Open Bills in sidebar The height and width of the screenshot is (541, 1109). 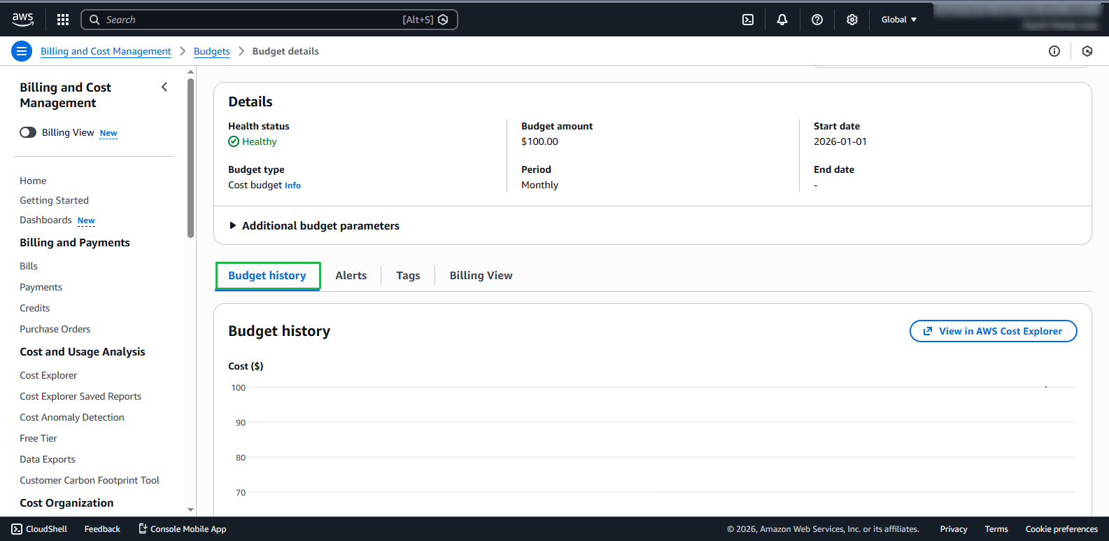point(29,266)
